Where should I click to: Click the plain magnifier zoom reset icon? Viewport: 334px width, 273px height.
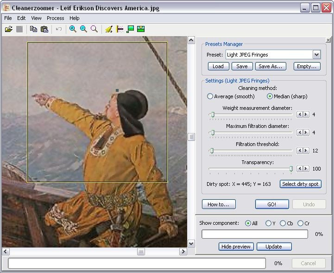94,29
